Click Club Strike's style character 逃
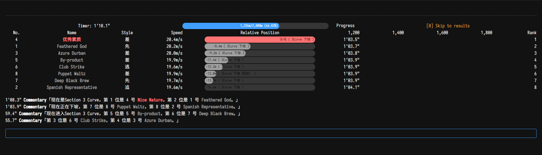 pos(127,67)
